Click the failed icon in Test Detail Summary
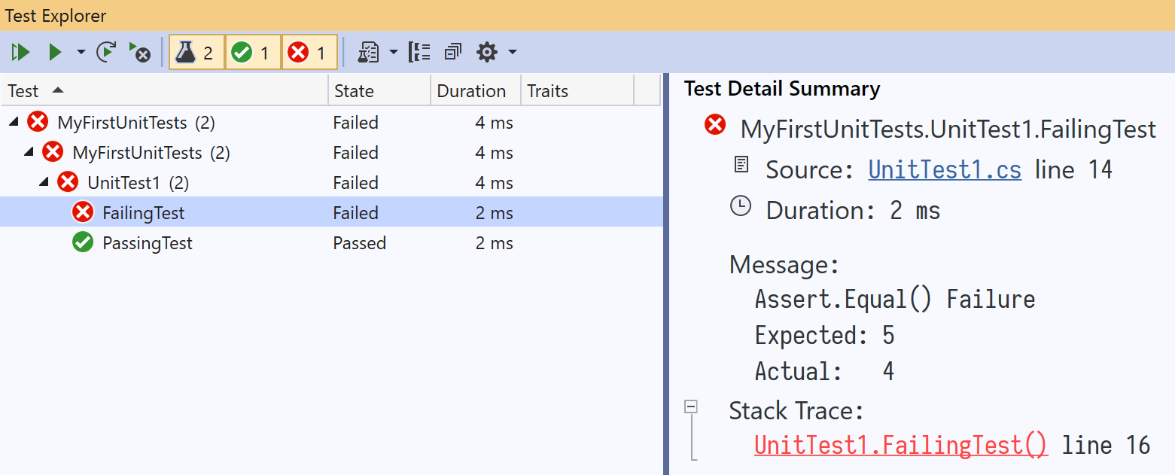 point(715,125)
